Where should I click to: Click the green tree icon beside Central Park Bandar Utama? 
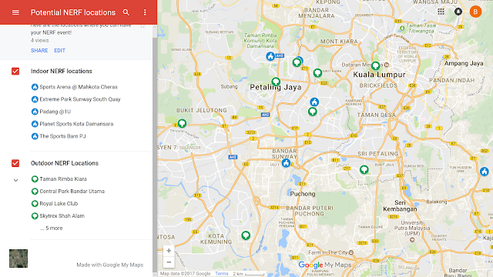[35, 192]
